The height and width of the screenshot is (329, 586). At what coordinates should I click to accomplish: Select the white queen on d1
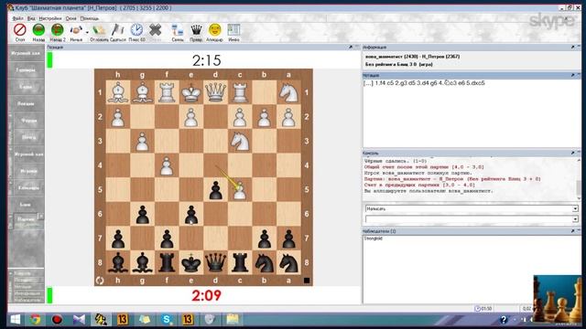(x=216, y=92)
